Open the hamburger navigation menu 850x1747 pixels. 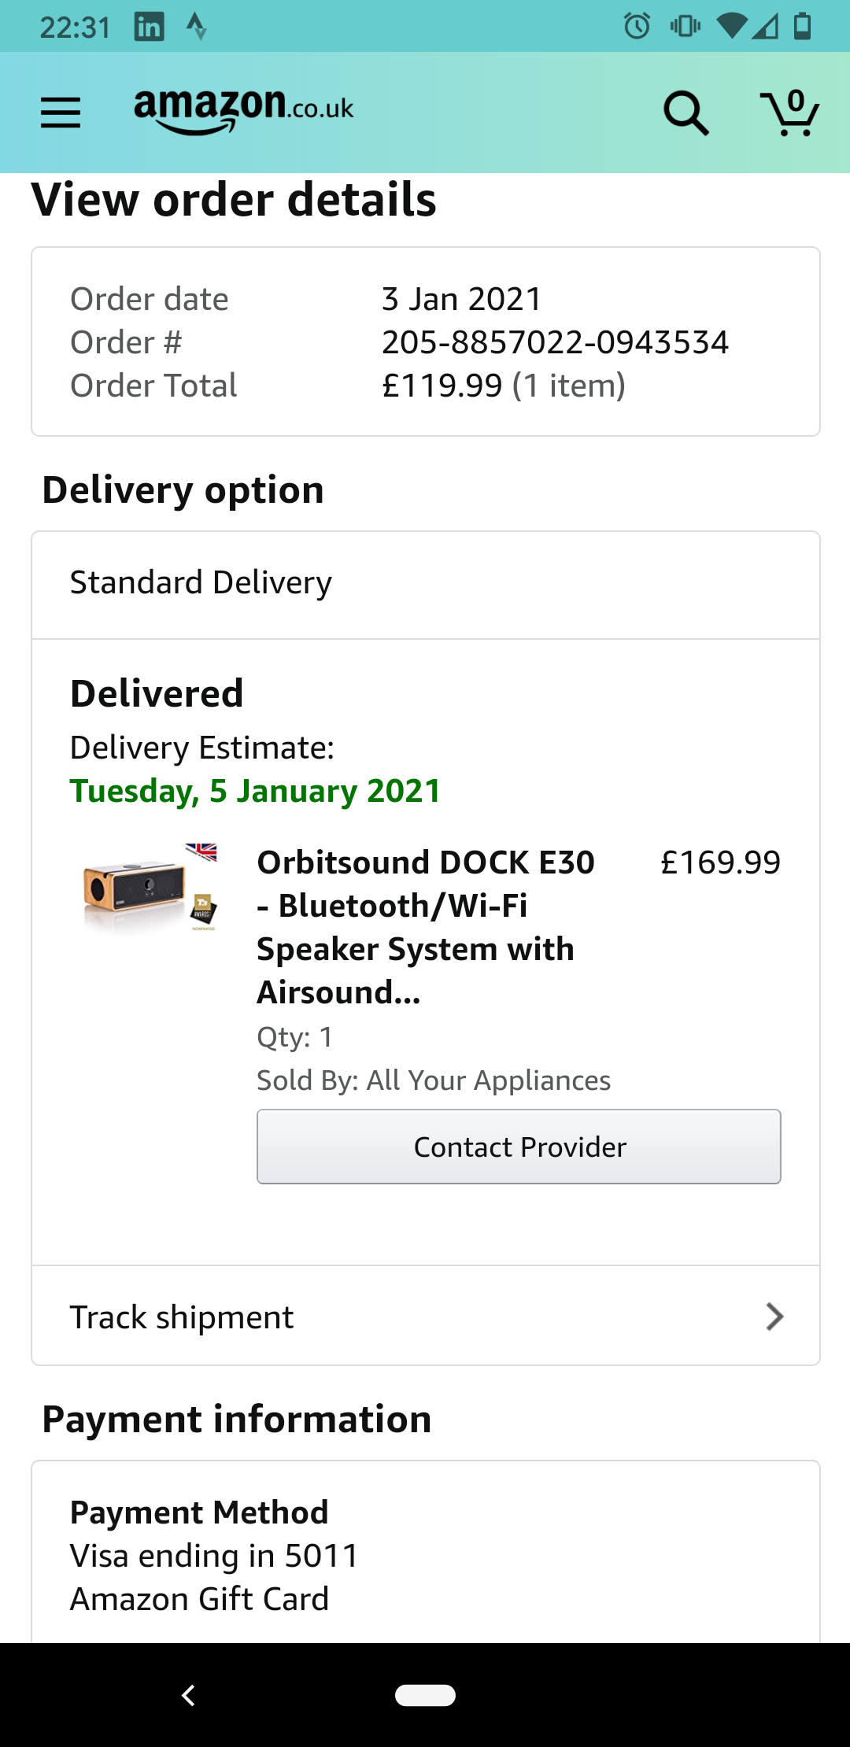pos(61,113)
